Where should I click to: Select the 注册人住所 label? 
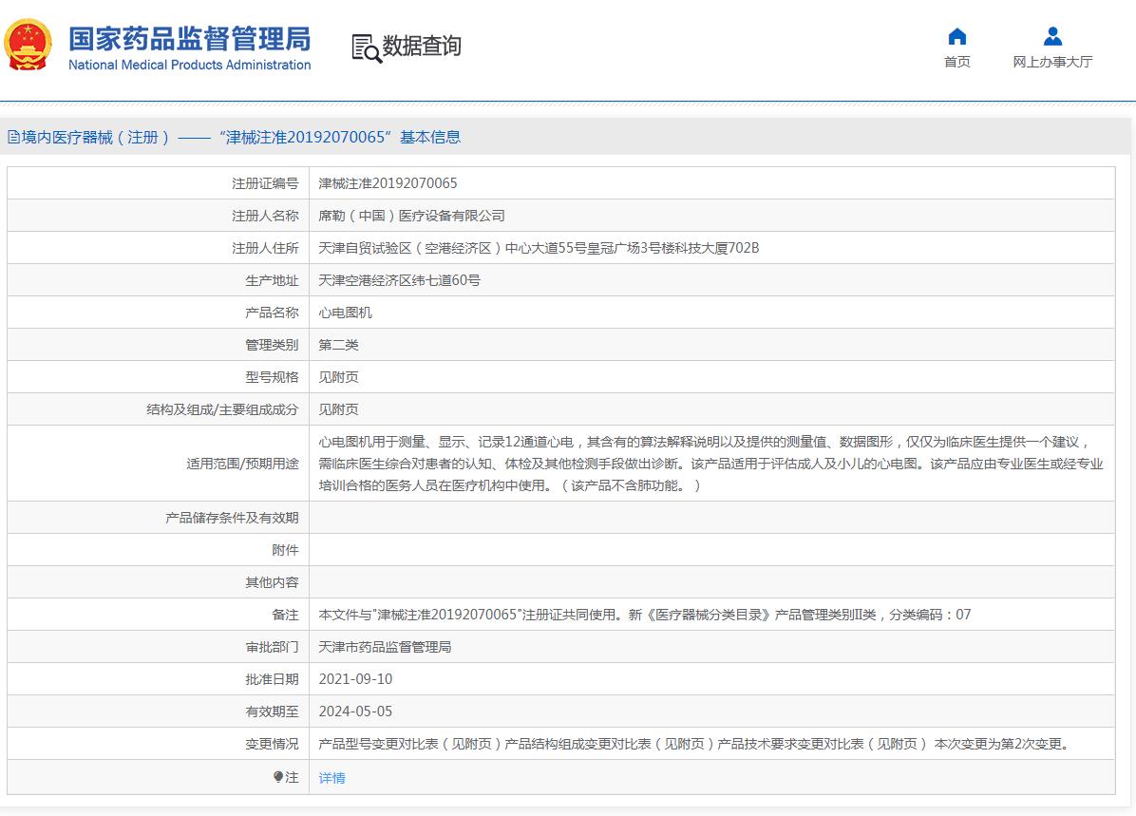(x=264, y=248)
